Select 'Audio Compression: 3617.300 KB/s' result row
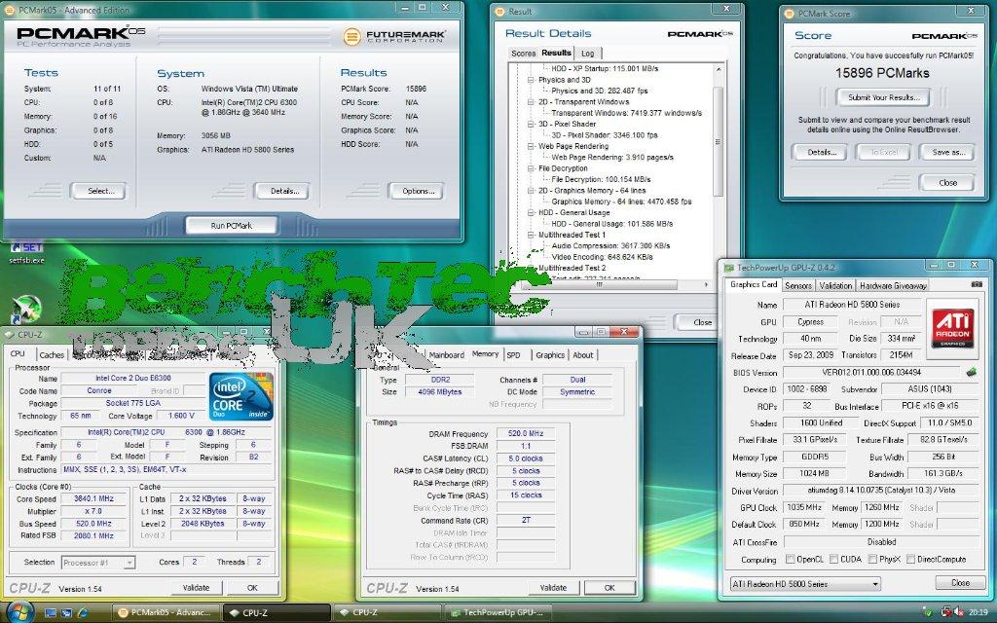Viewport: 997px width, 623px height. click(x=610, y=246)
